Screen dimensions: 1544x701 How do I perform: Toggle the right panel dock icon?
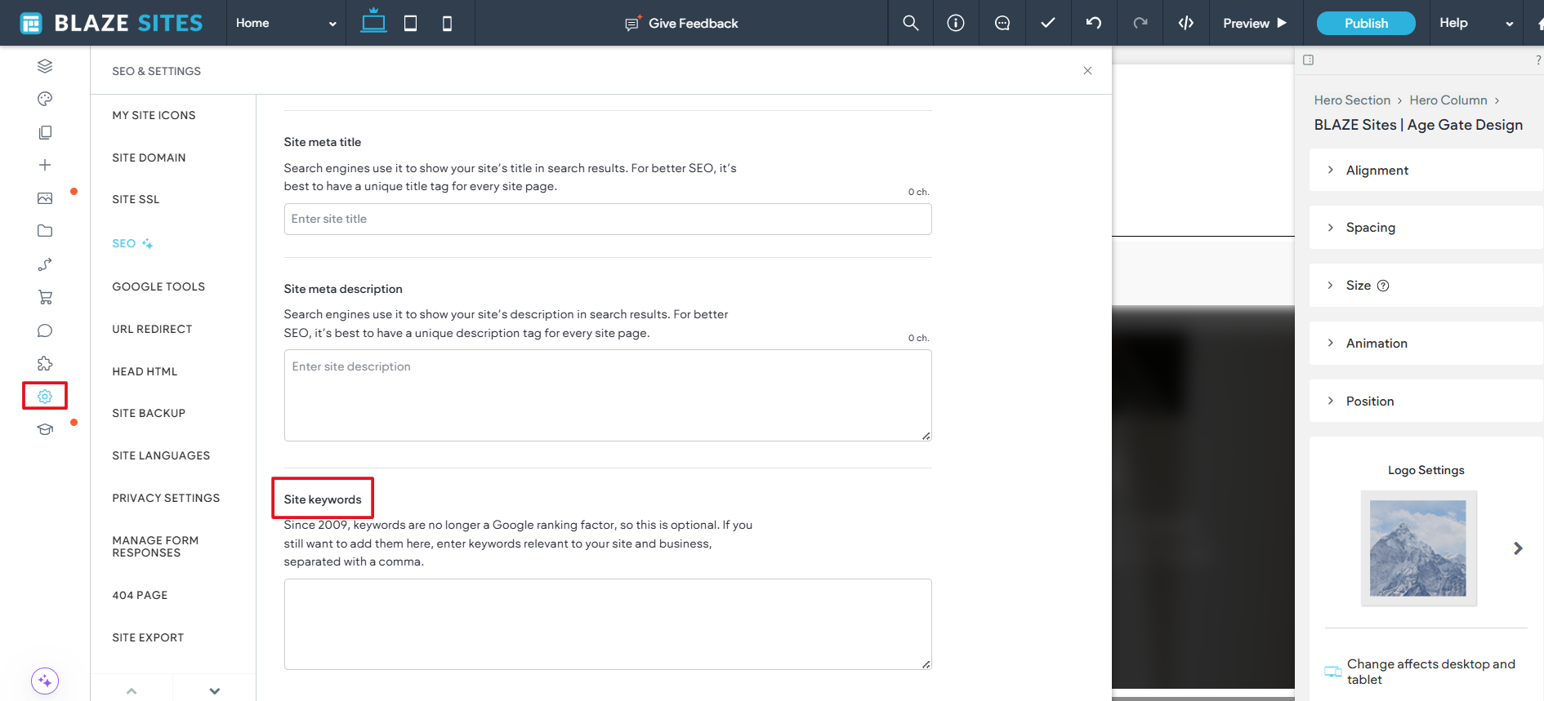[x=1308, y=60]
